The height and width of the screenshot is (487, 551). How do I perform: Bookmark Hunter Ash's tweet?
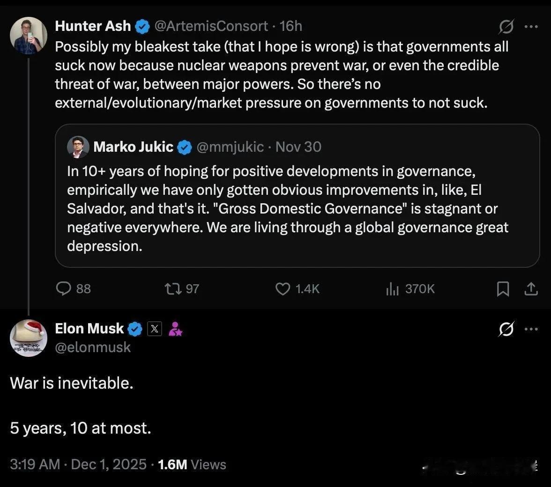tap(503, 289)
